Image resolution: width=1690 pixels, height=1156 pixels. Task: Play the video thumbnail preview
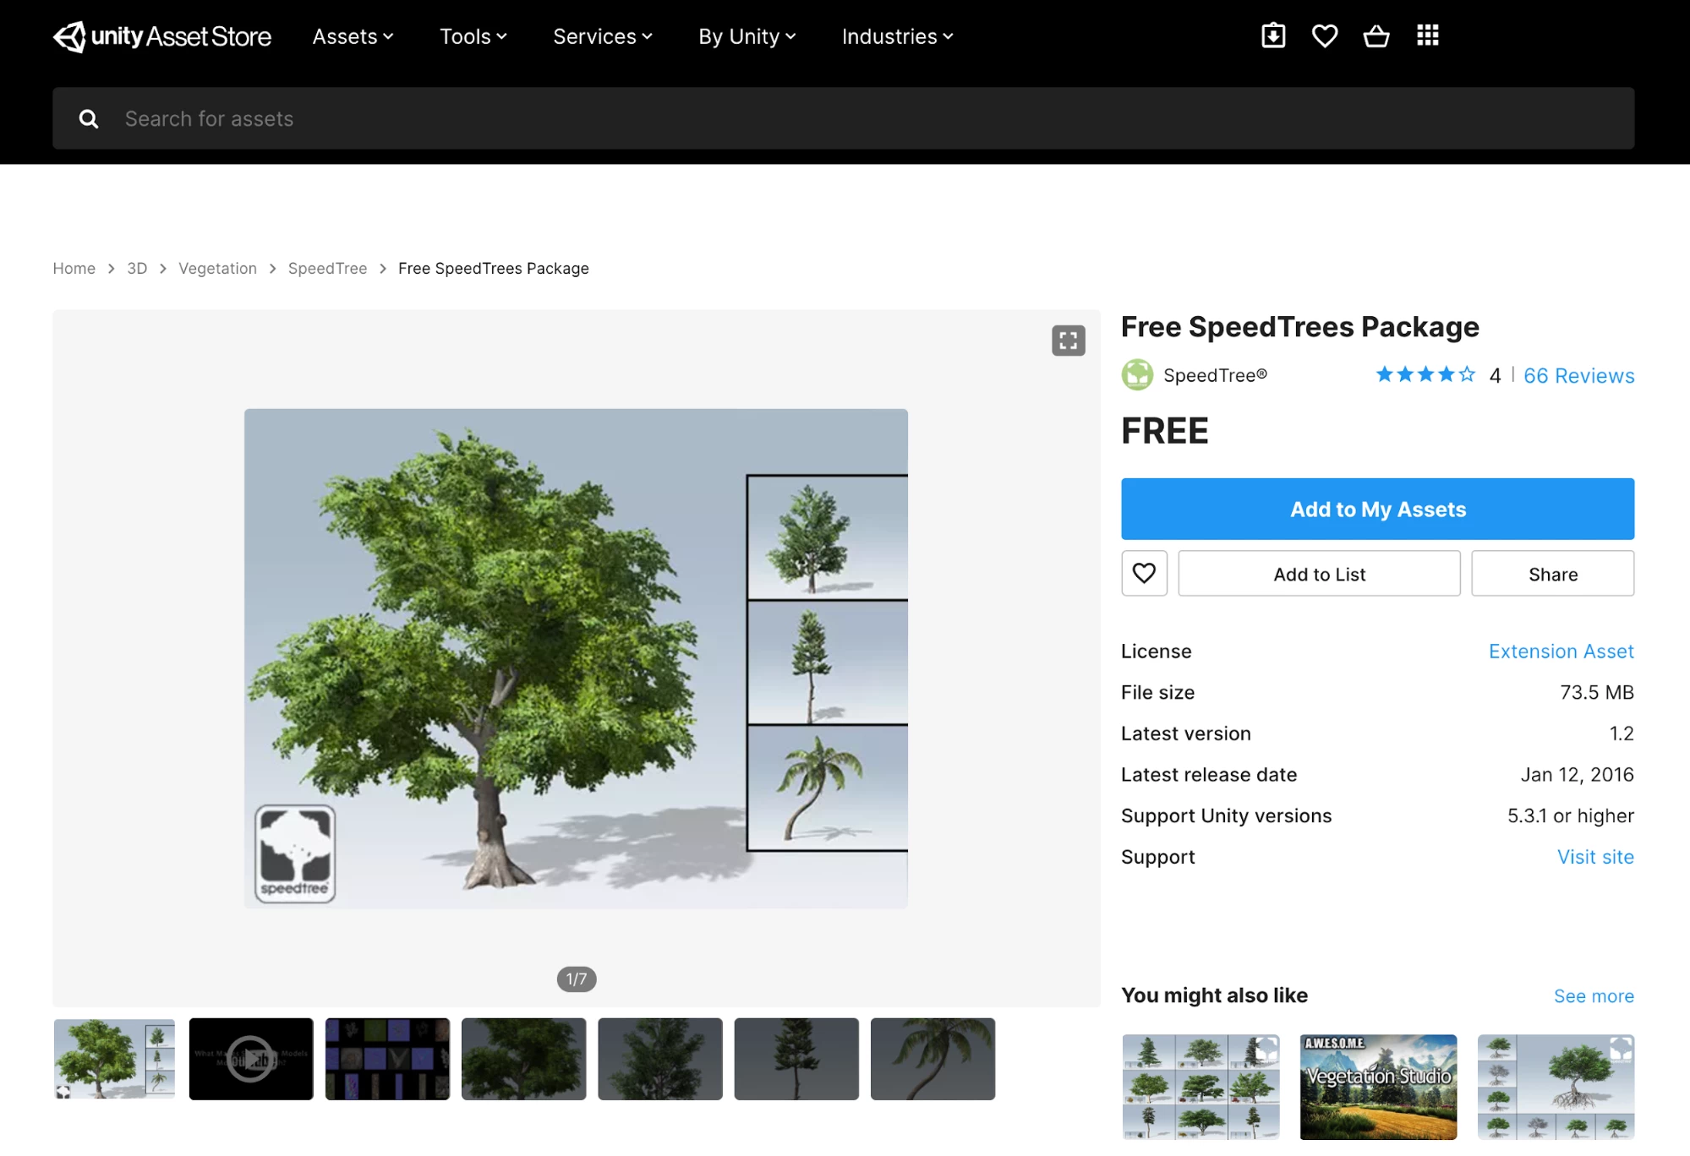coord(251,1059)
